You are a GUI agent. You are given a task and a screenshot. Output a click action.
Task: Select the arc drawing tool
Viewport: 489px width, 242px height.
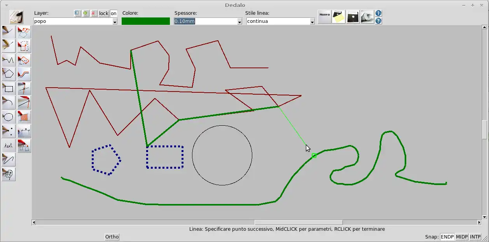point(9,102)
